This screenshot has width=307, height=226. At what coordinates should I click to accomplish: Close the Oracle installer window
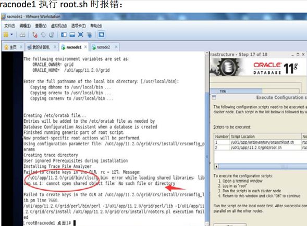(x=303, y=55)
